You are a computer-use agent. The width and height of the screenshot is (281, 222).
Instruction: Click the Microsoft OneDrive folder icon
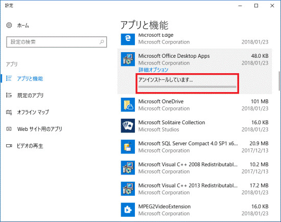tap(128, 105)
